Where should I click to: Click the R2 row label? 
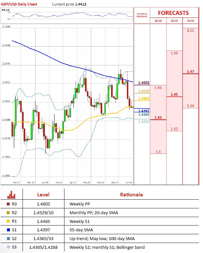click(x=14, y=213)
